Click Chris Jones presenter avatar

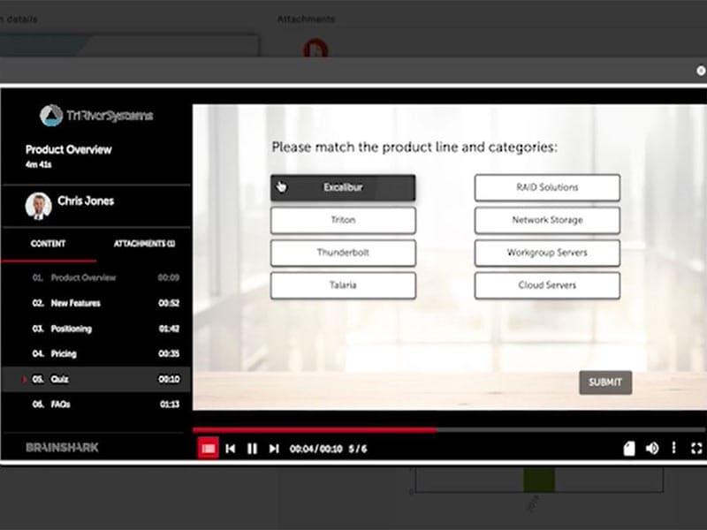38,206
